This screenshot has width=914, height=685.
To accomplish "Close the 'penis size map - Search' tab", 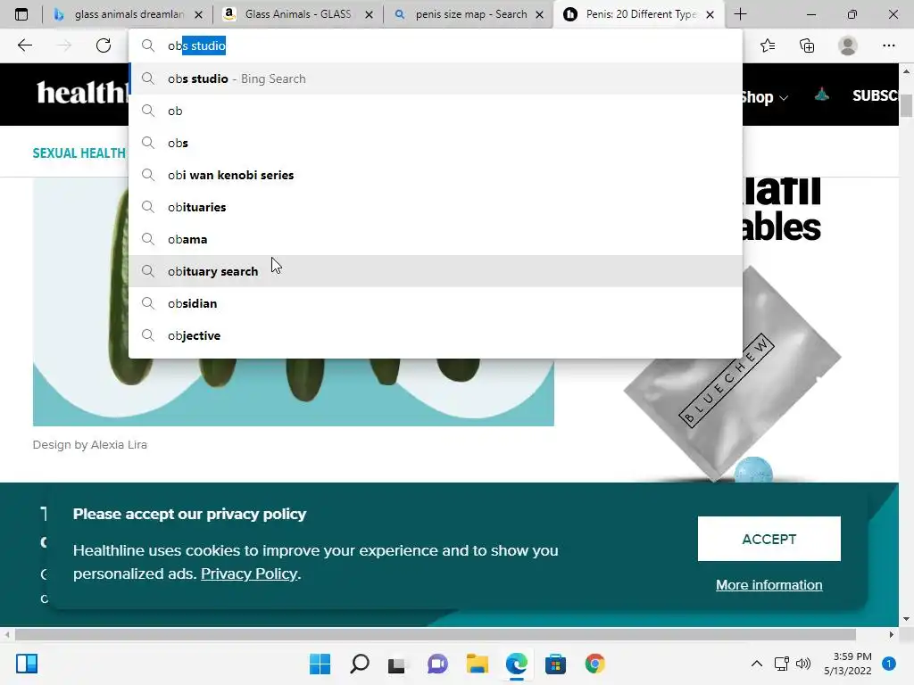I will [x=540, y=14].
